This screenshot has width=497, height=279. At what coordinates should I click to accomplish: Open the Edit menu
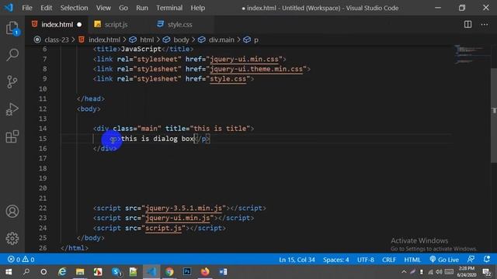pyautogui.click(x=47, y=8)
